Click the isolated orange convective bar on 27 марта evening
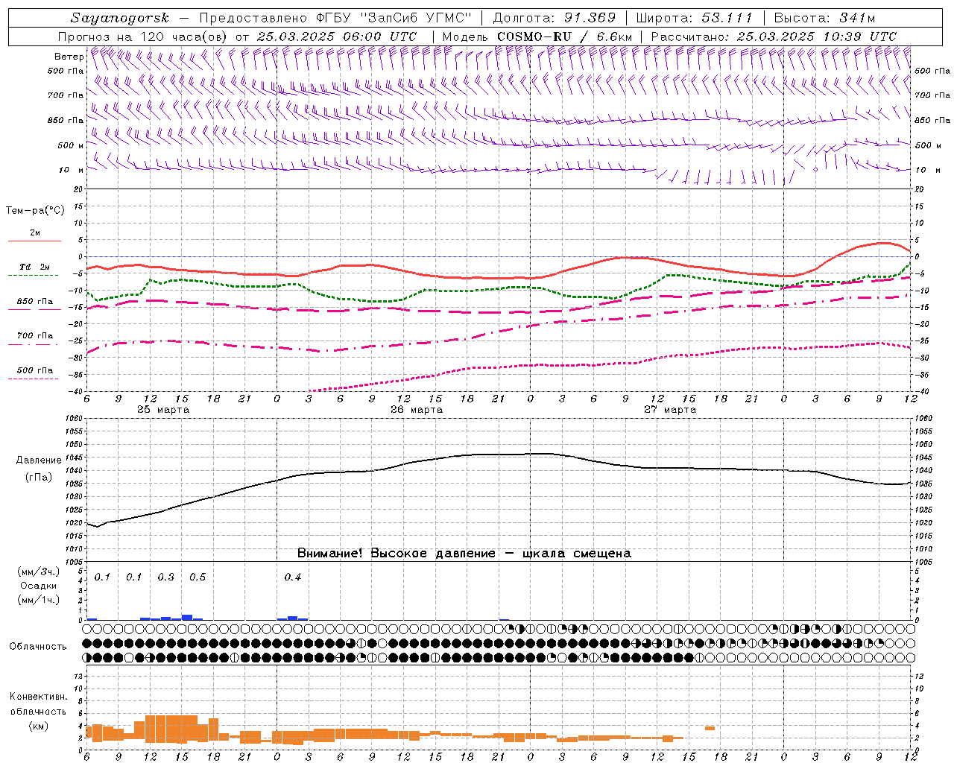Image resolution: width=954 pixels, height=763 pixels. click(710, 728)
